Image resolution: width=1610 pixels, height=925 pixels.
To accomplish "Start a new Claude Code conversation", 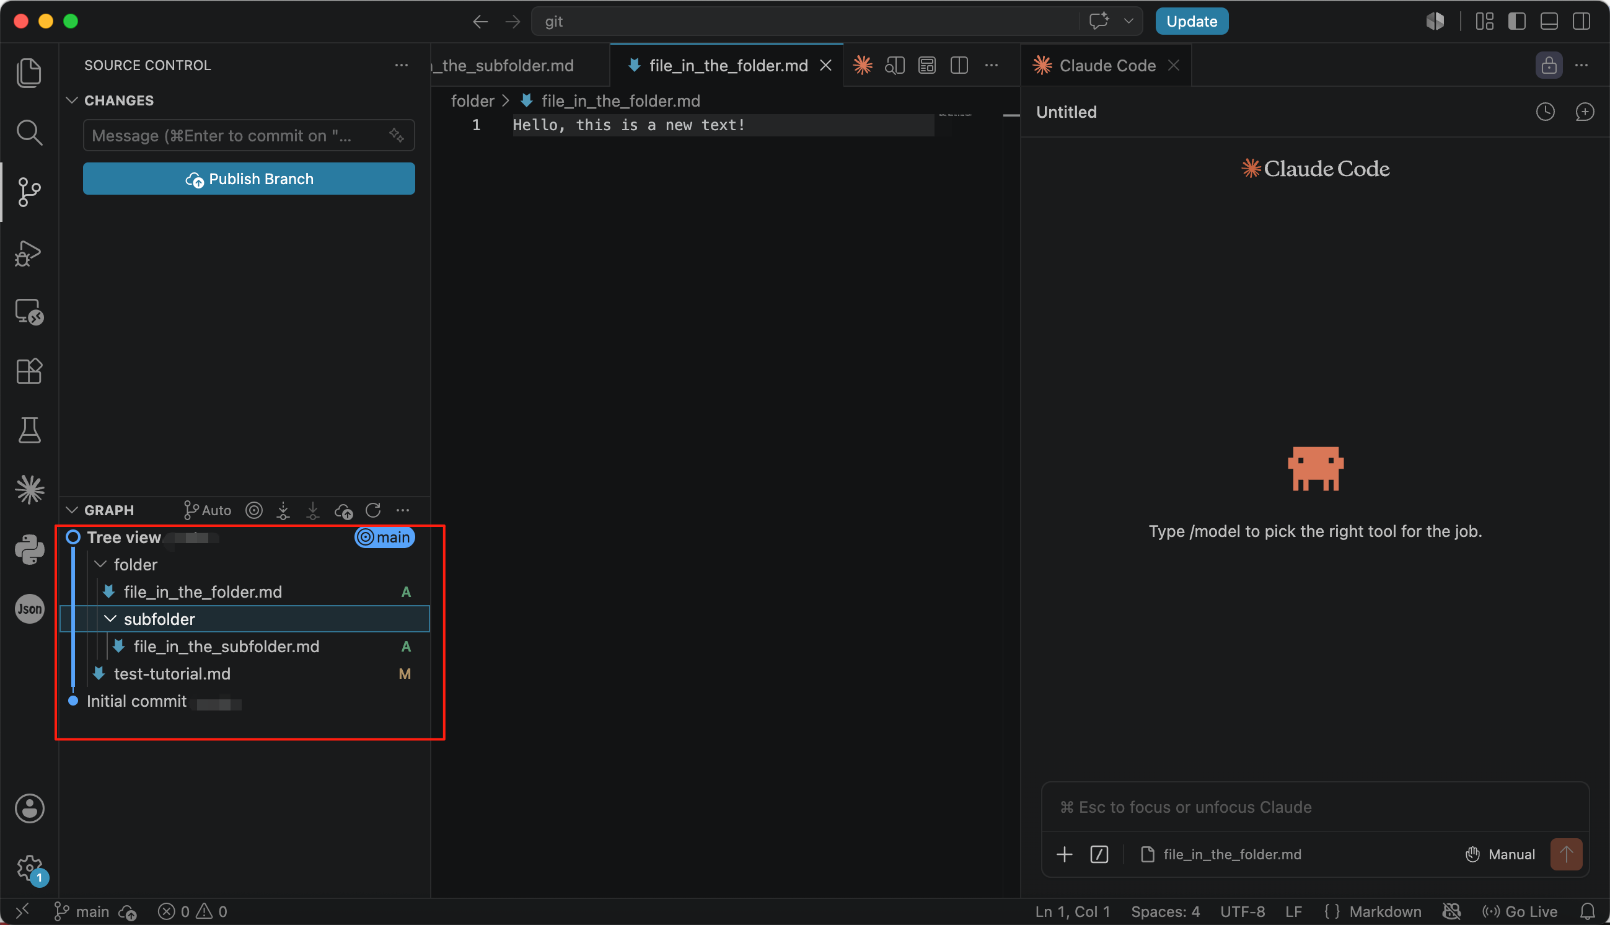I will pyautogui.click(x=1585, y=112).
